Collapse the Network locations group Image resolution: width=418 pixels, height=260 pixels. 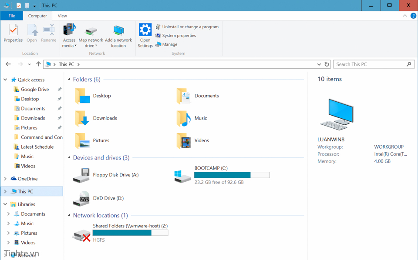(69, 215)
